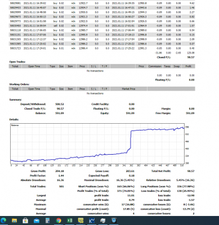Screen dimensions: 219x225
Task: Switch to Excel in the taskbar
Action: tap(70, 220)
